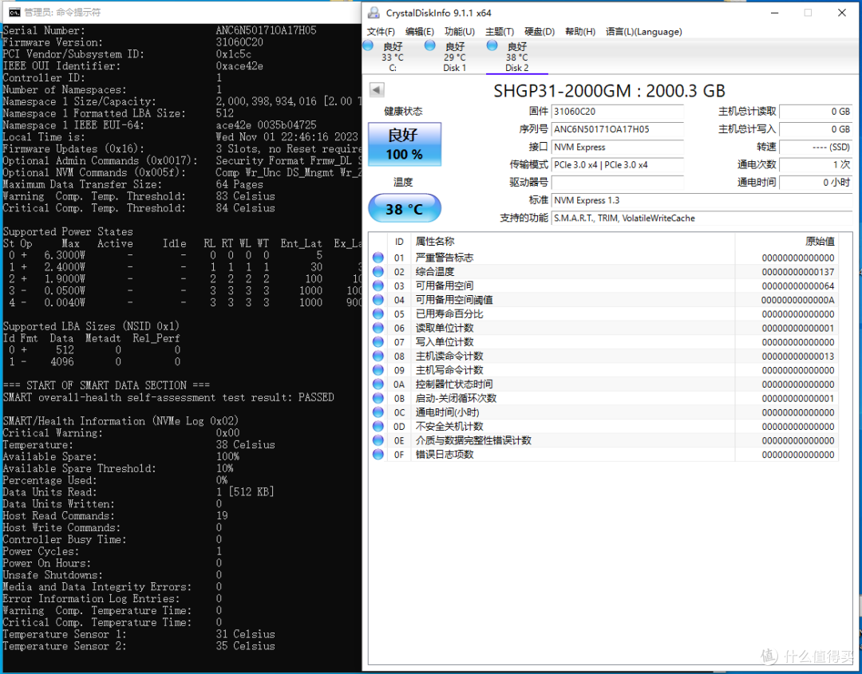Image resolution: width=862 pixels, height=674 pixels.
Task: Click the blue indicator beside 严重警告标志
Action: [377, 258]
